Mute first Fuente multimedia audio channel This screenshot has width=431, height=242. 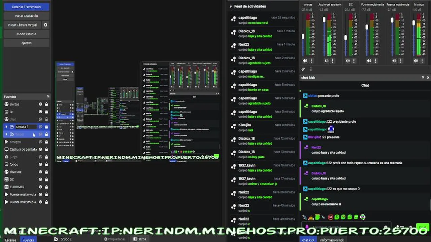[369, 61]
